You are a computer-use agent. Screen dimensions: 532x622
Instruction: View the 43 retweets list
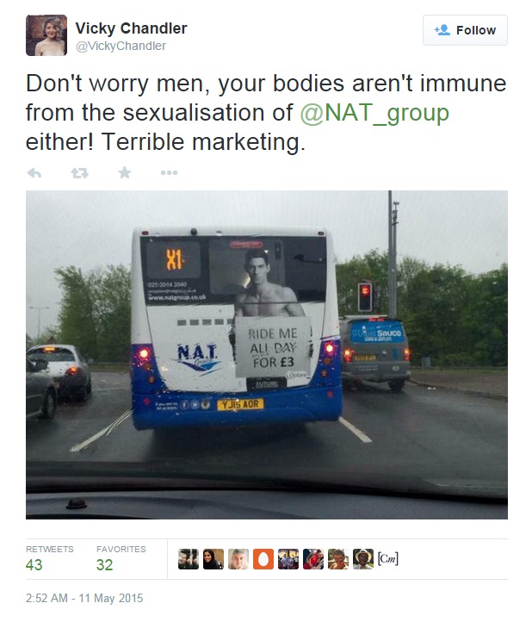tap(49, 558)
